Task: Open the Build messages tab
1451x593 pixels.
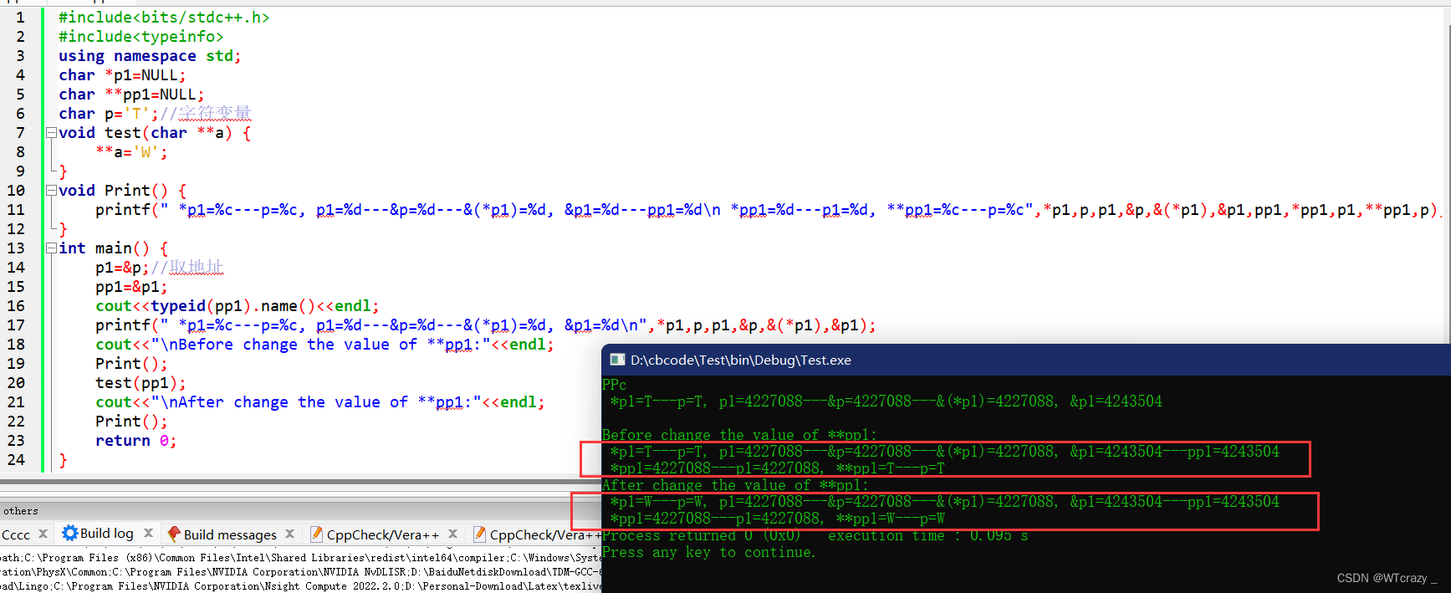Action: pyautogui.click(x=222, y=534)
